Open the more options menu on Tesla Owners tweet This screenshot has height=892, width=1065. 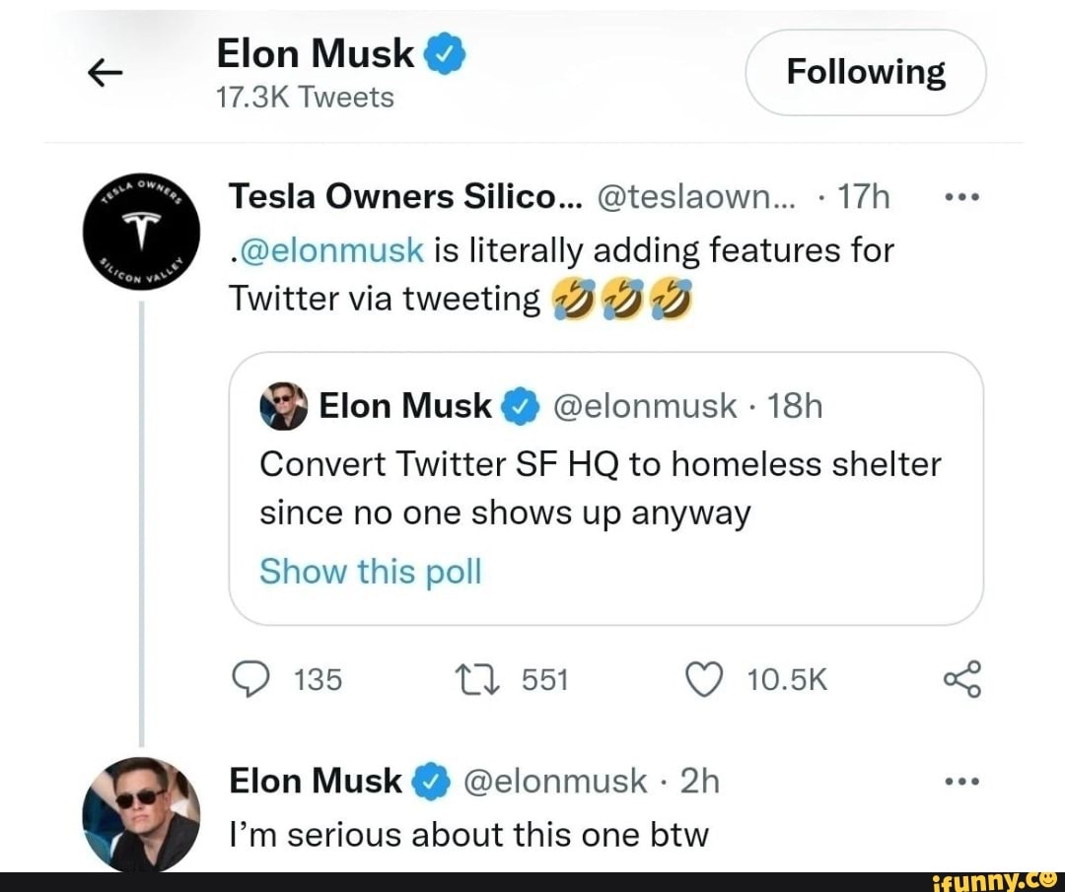961,194
